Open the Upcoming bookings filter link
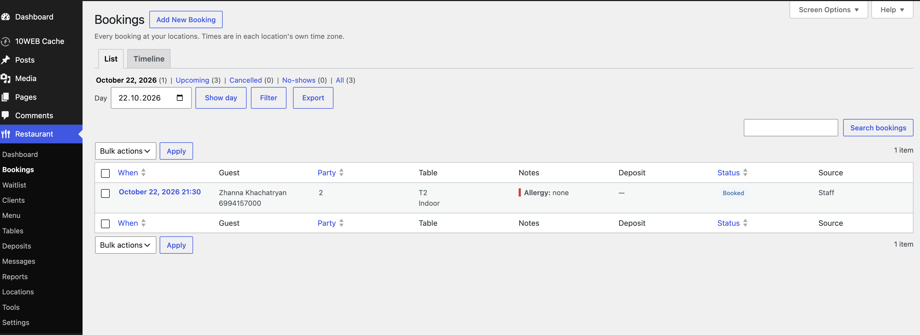 pyautogui.click(x=192, y=80)
